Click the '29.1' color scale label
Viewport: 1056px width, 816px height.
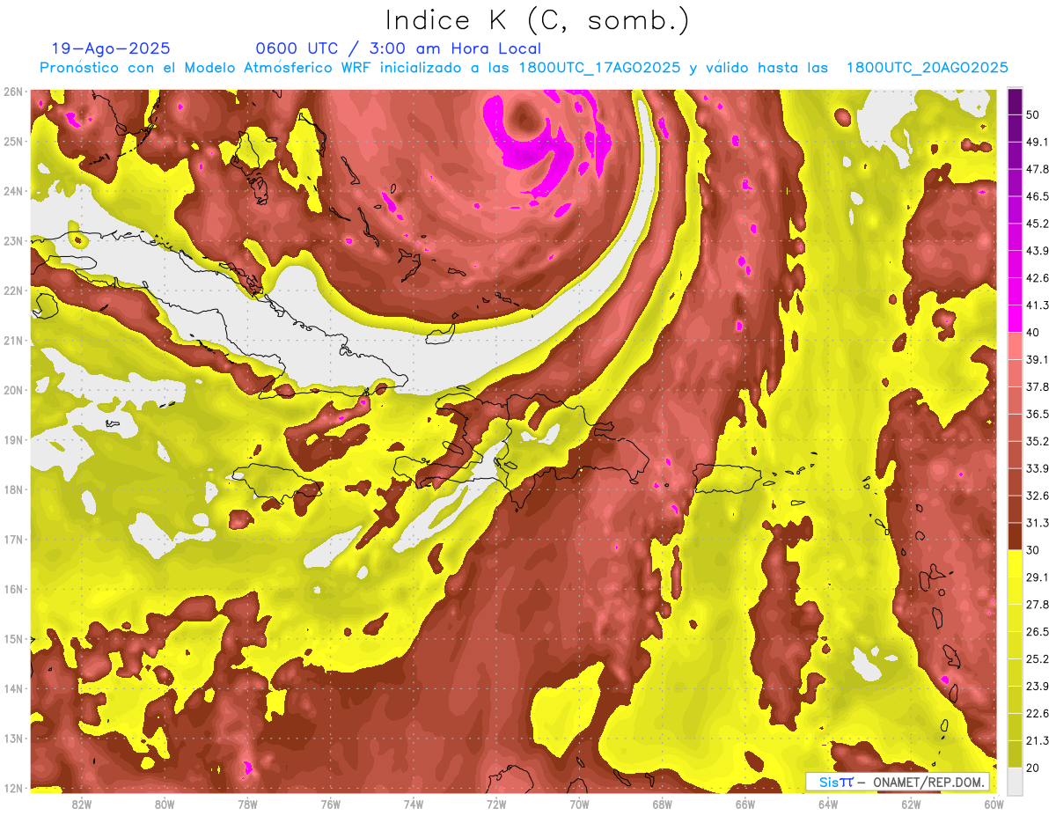[1037, 577]
